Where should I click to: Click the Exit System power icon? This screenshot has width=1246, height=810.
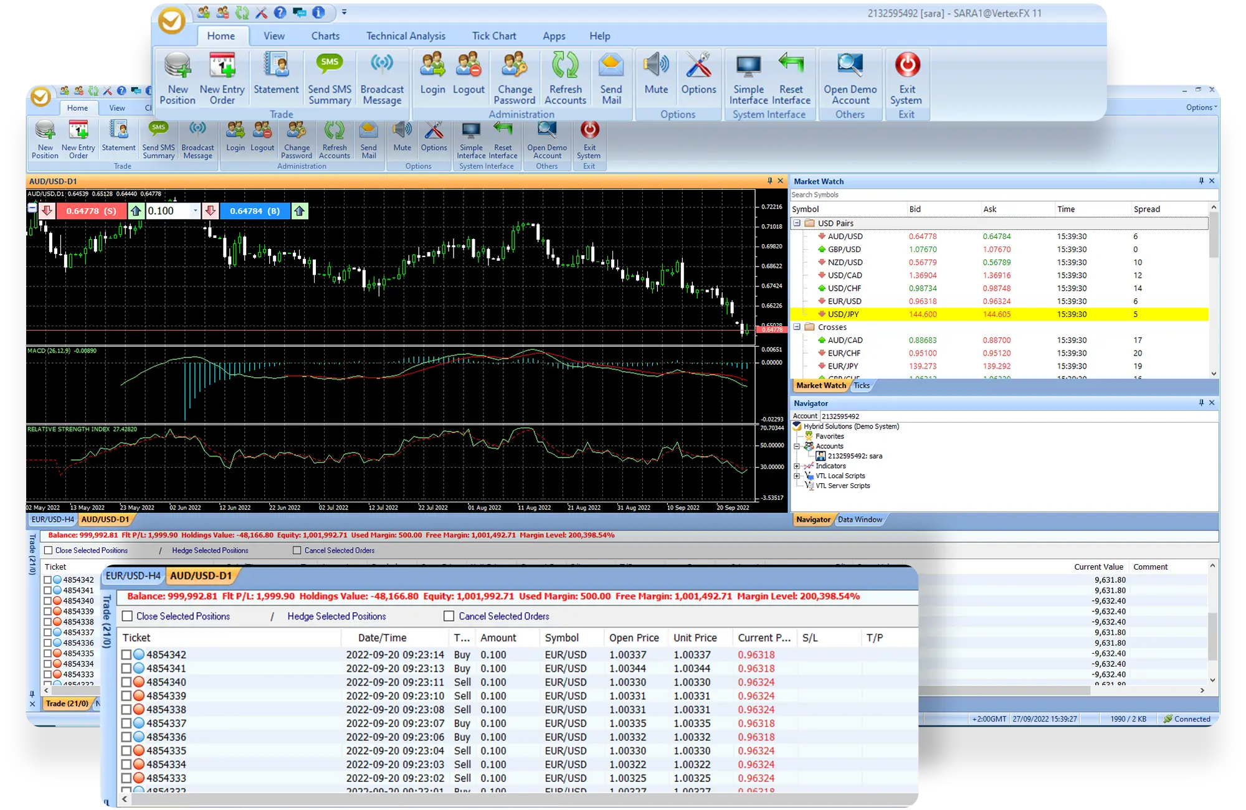[907, 65]
